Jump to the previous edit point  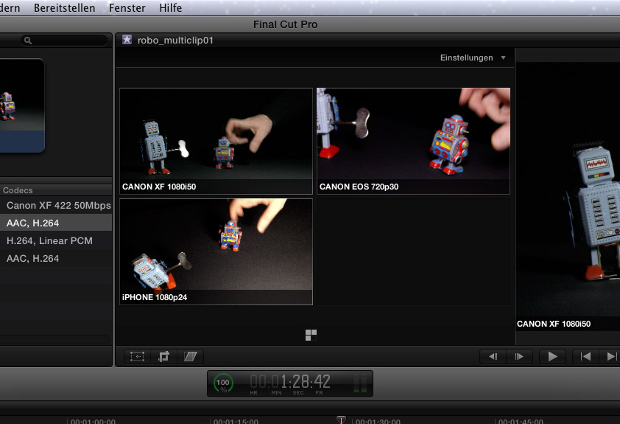585,356
